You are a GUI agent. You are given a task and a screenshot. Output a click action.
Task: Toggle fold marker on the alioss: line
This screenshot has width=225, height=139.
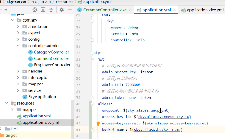pyautogui.click(x=92, y=104)
